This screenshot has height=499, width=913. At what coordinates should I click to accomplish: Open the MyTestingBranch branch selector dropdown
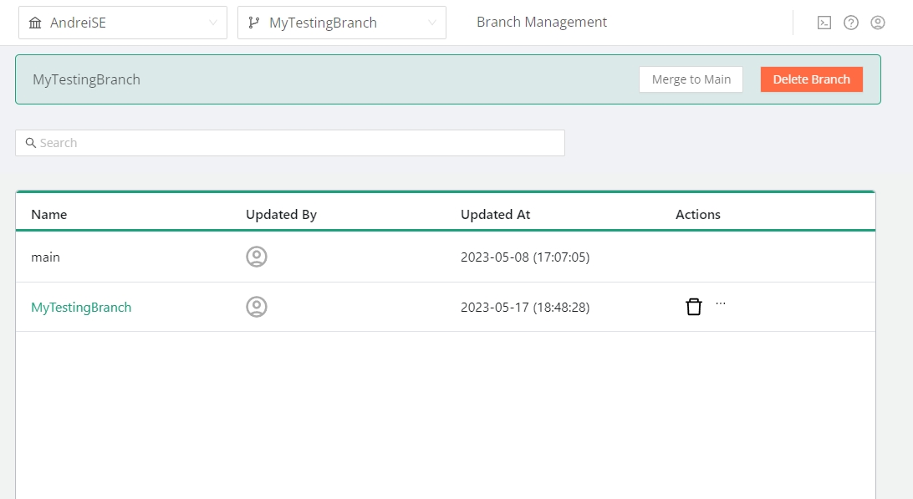click(342, 23)
